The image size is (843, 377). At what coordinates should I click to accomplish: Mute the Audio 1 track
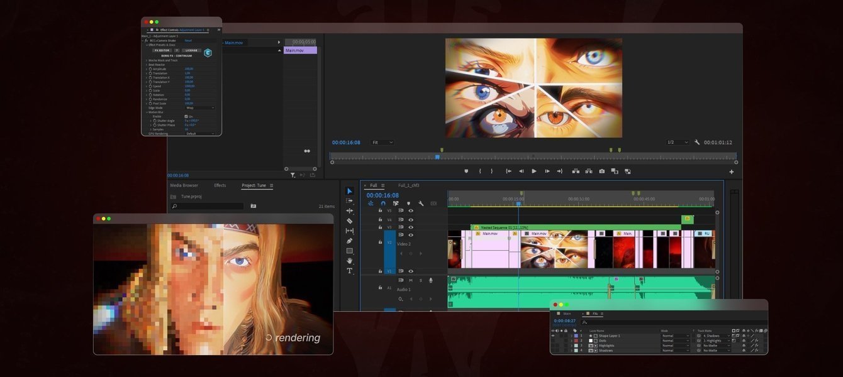[x=411, y=280]
